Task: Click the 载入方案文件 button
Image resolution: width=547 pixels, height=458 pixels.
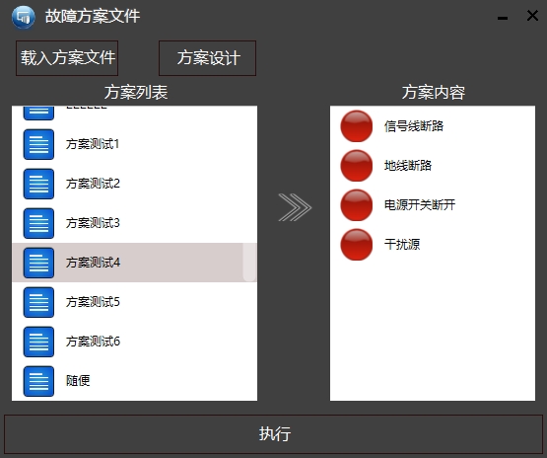Action: click(x=67, y=58)
